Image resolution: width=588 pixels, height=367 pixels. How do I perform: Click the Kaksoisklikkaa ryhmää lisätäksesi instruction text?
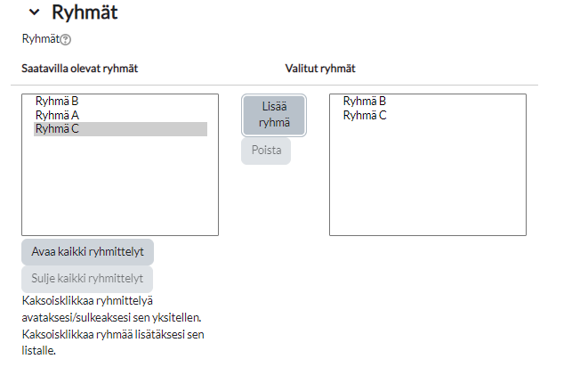coord(113,334)
